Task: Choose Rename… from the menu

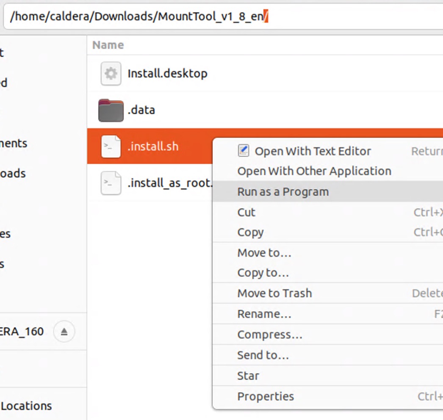Action: click(x=264, y=314)
